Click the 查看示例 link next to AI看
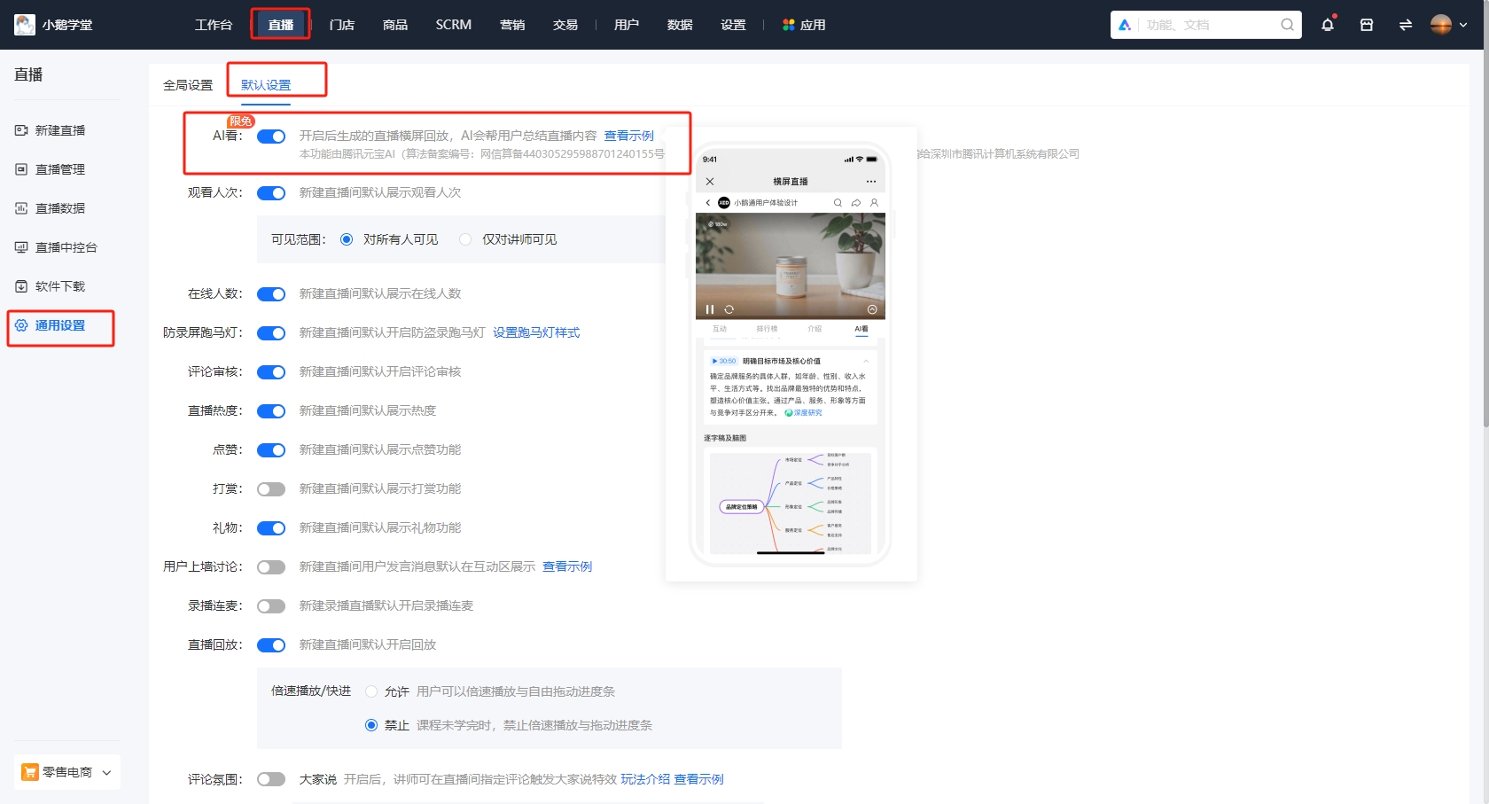The width and height of the screenshot is (1489, 804). pyautogui.click(x=629, y=136)
